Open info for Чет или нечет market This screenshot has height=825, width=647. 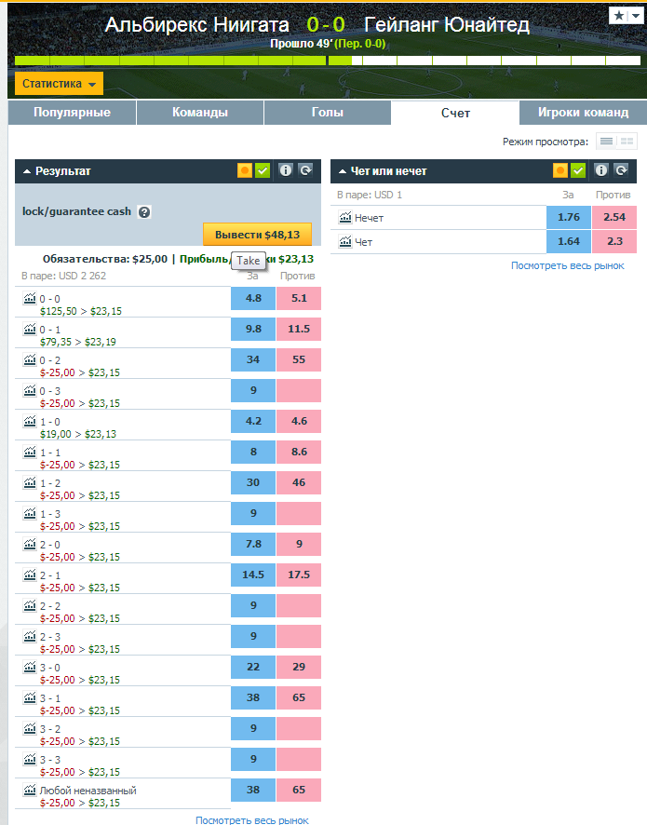click(x=600, y=170)
